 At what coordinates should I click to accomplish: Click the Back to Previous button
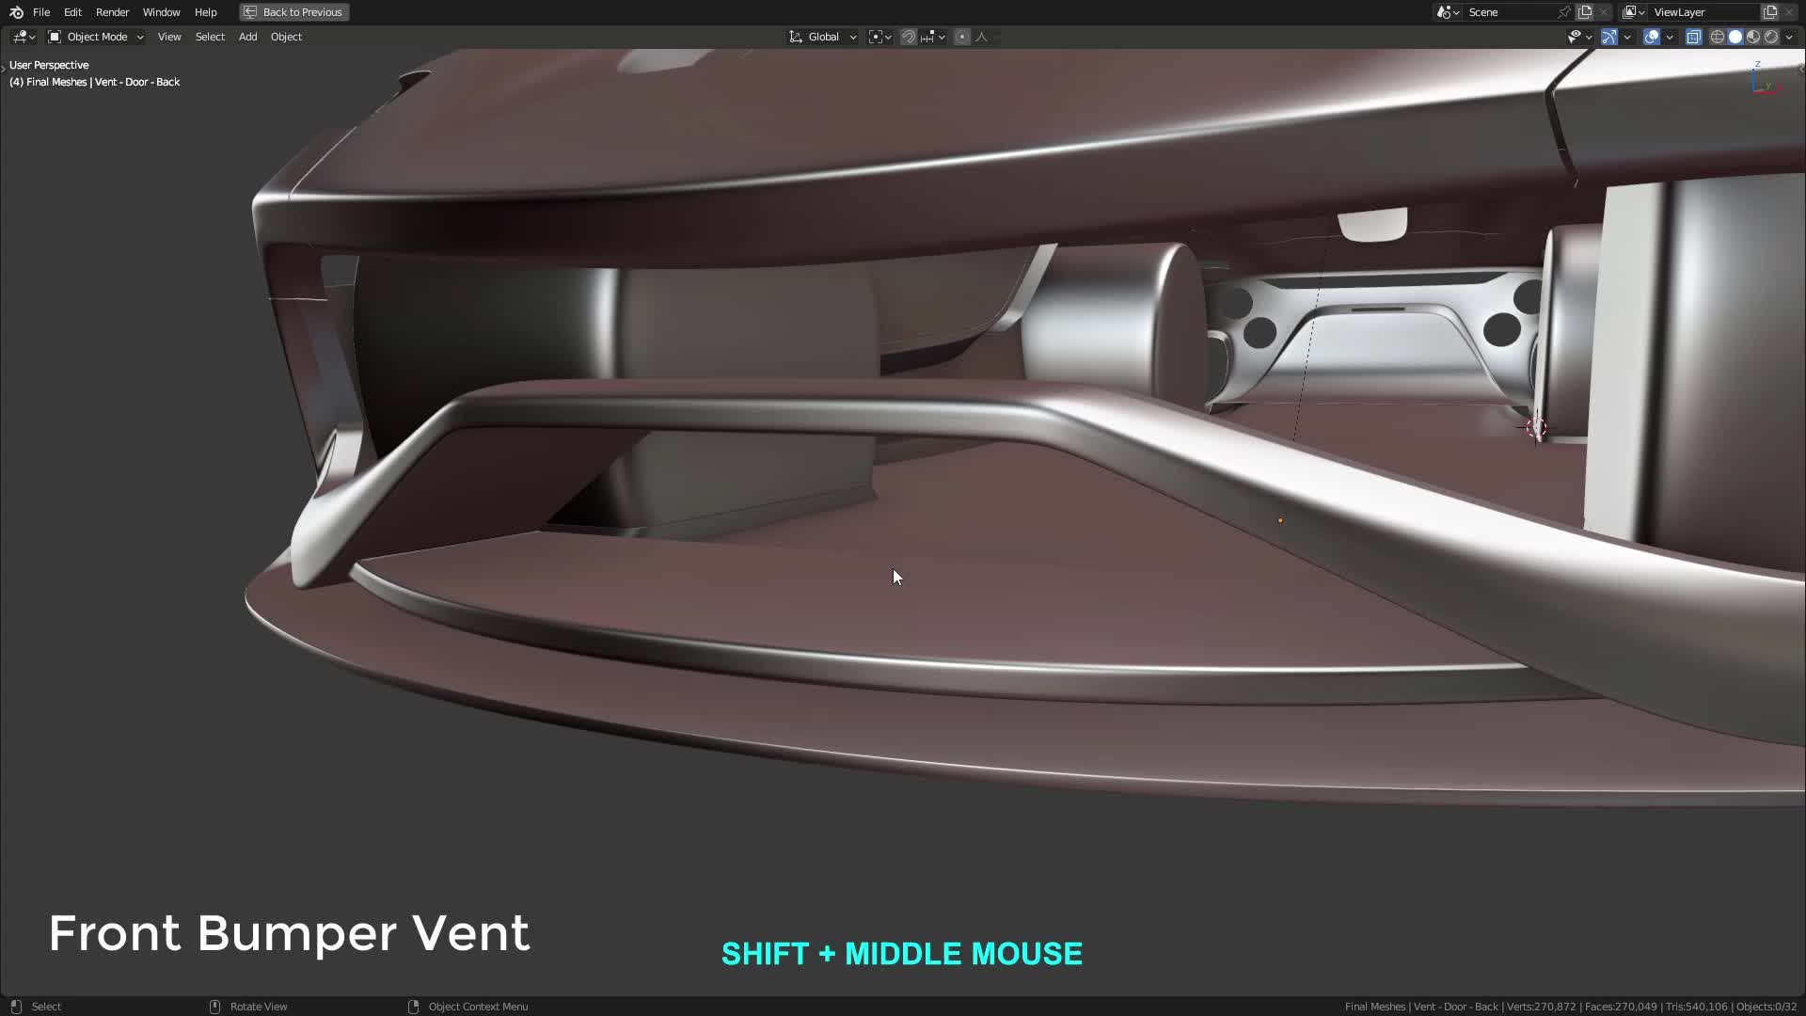pos(293,12)
